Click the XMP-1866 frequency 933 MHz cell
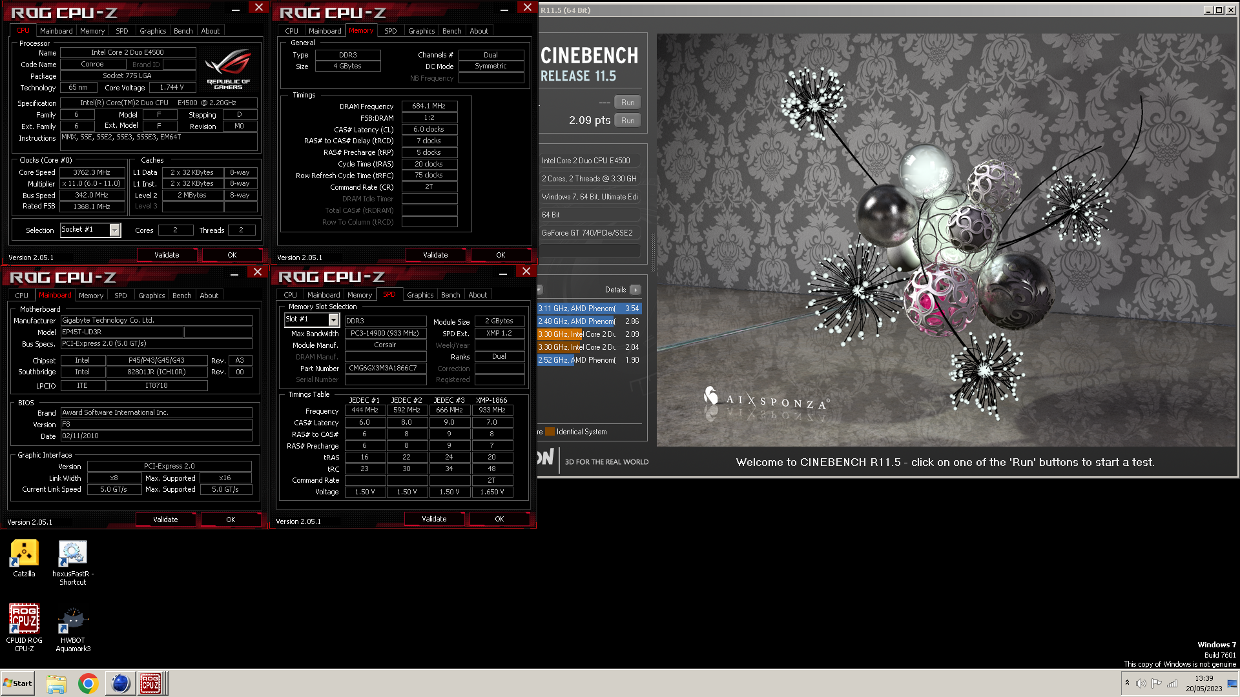 click(x=492, y=410)
